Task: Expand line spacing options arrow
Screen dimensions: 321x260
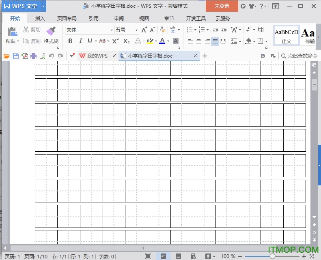Action: coord(240,42)
